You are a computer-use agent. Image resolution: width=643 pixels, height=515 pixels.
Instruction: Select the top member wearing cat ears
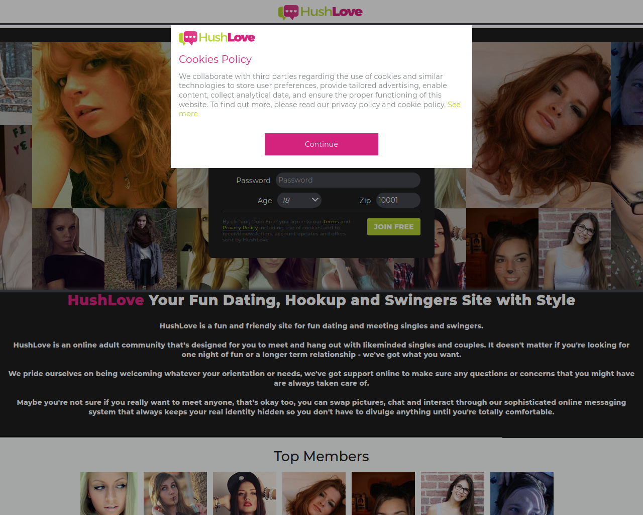coord(383,493)
